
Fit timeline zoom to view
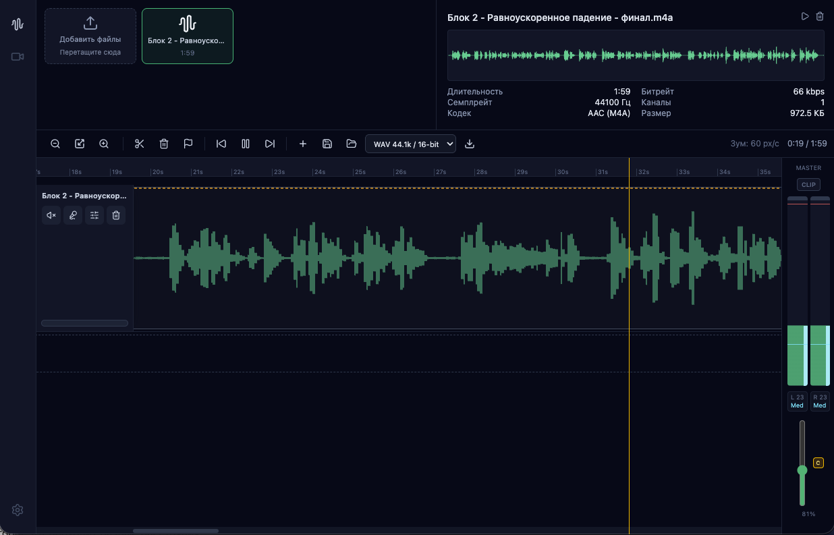point(80,144)
